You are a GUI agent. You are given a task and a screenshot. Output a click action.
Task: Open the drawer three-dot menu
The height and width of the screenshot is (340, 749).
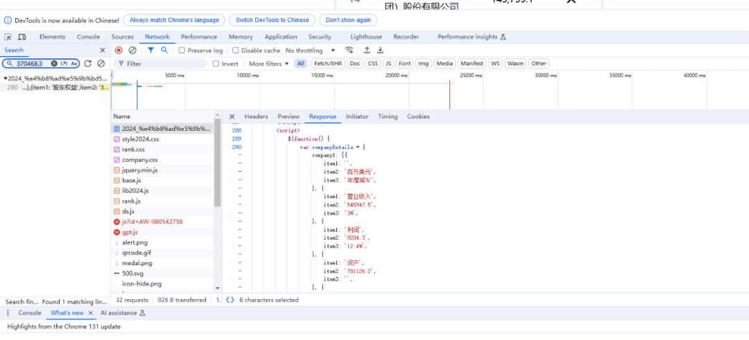[8, 313]
